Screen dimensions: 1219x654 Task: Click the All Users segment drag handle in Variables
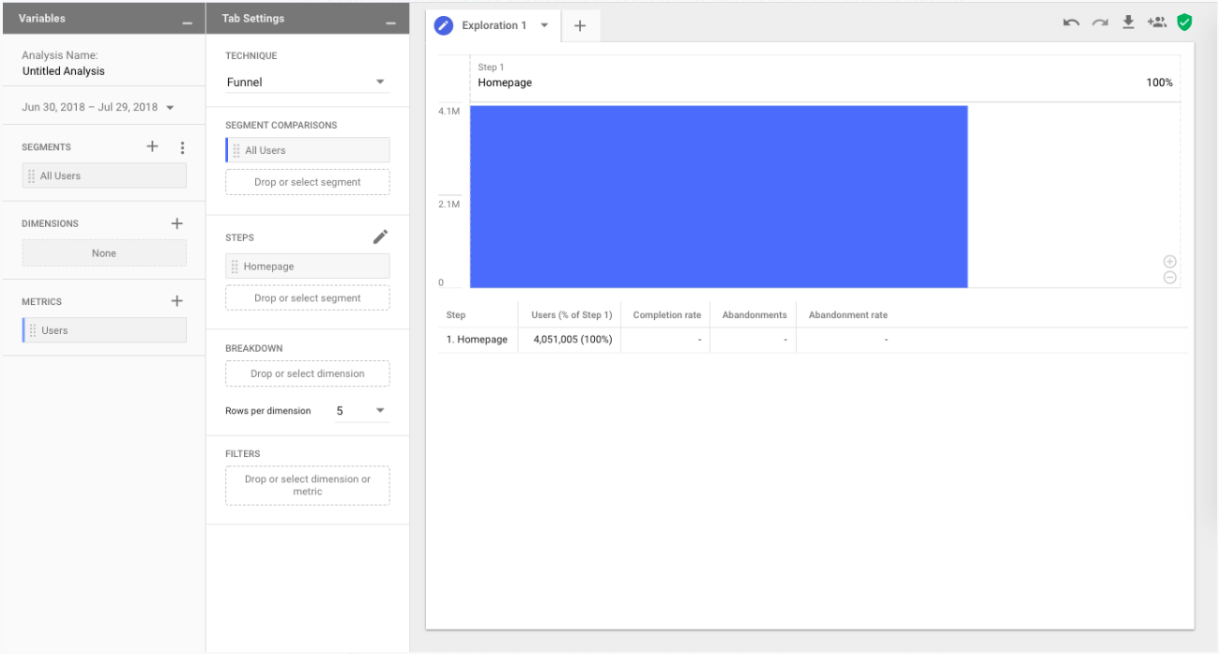pos(32,176)
